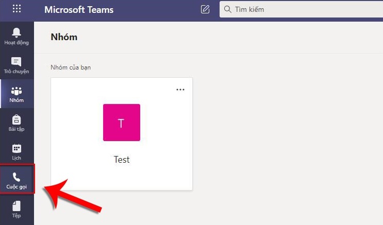Screen dimensions: 383x225
Task: Click the search magnifier icon
Action: [x=227, y=9]
